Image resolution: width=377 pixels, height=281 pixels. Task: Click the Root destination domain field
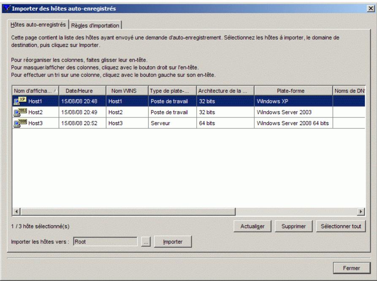(105, 242)
